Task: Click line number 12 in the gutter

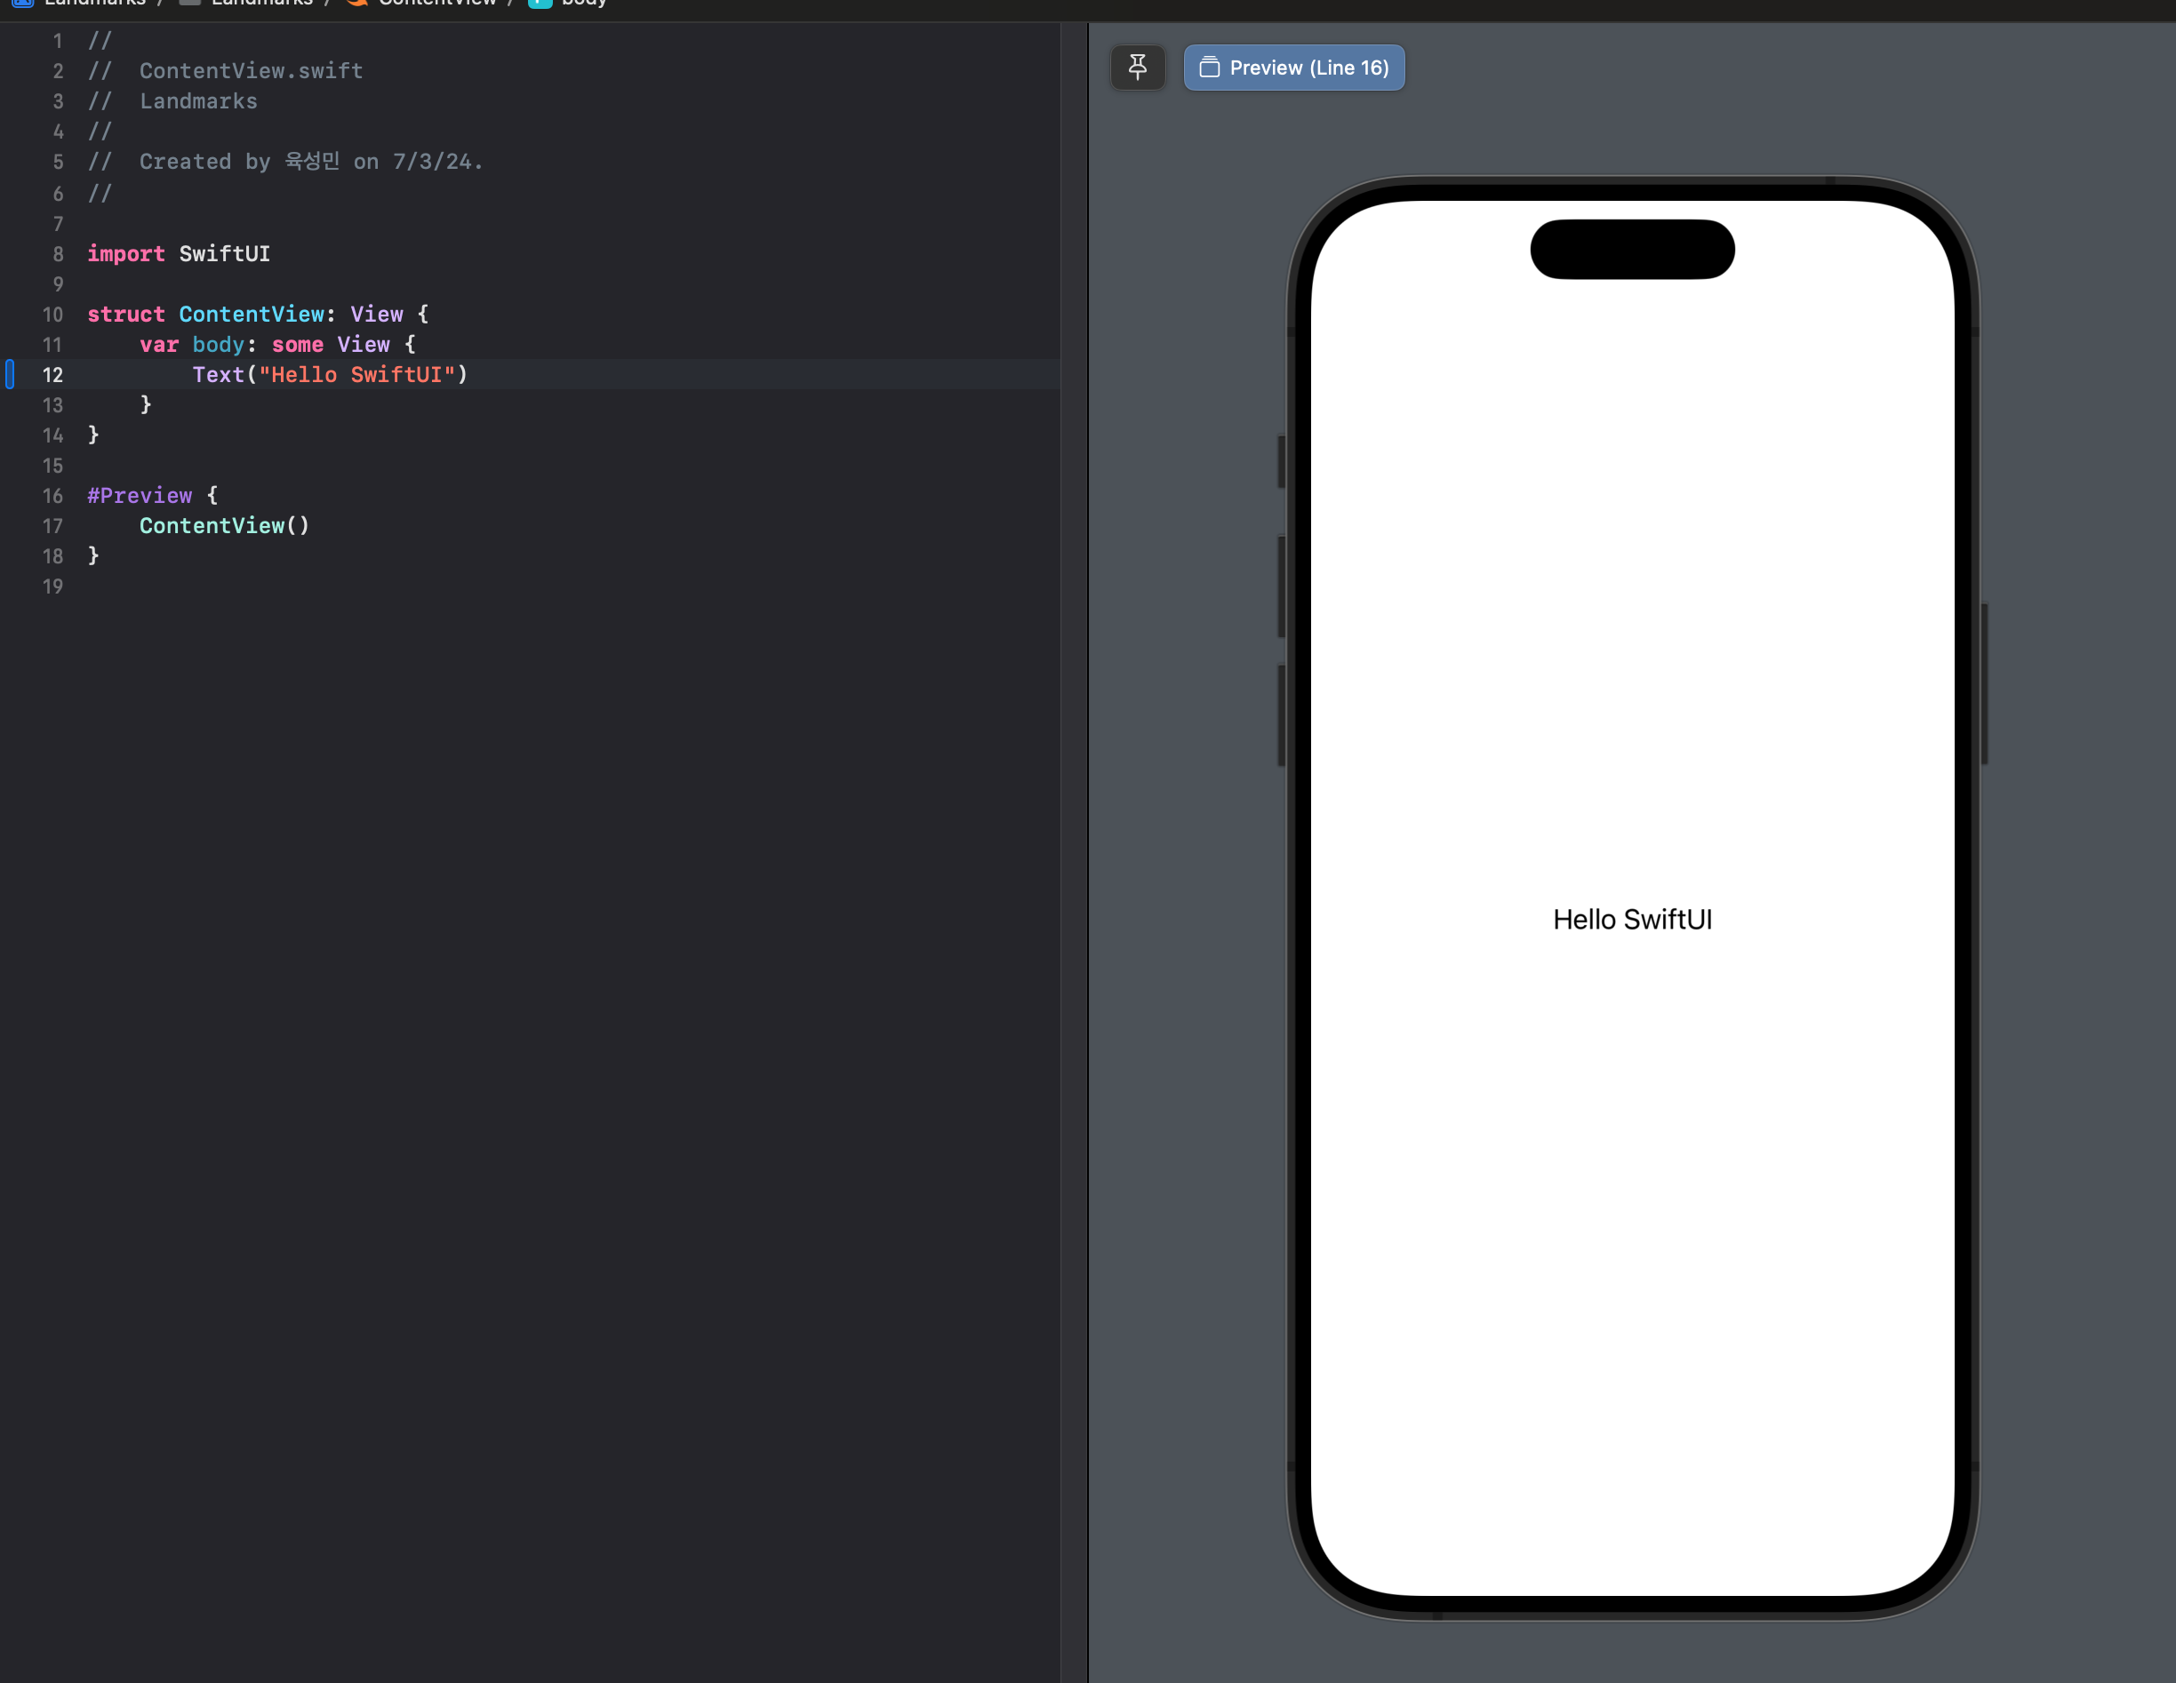Action: pyautogui.click(x=52, y=376)
